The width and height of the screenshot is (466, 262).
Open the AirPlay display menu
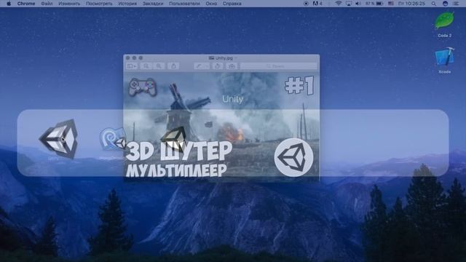click(x=349, y=4)
